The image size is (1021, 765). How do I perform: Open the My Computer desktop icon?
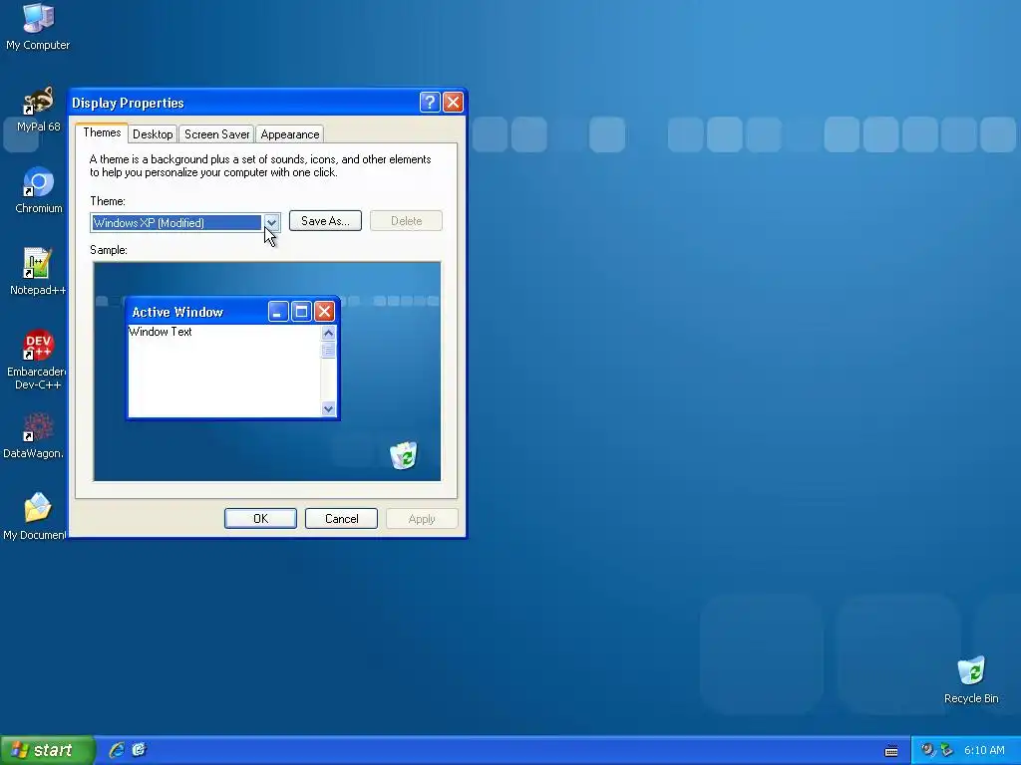[38, 26]
